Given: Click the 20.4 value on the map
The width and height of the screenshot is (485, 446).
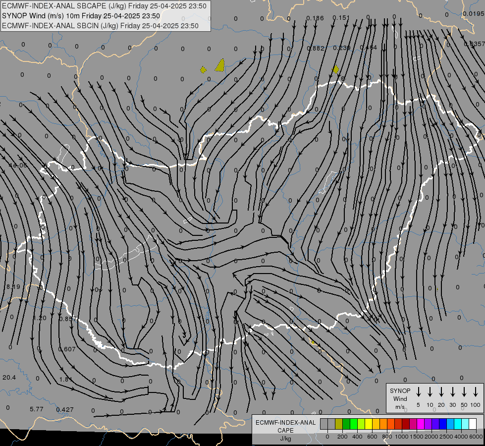Looking at the screenshot, I should (x=9, y=377).
